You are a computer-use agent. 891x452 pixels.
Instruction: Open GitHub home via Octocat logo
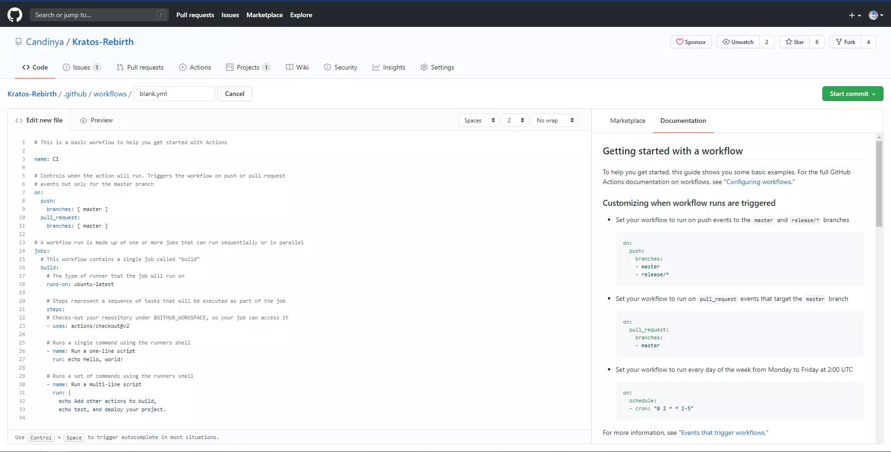tap(15, 15)
